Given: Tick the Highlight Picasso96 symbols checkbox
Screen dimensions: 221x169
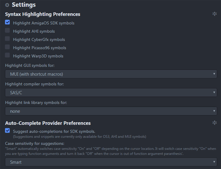Looking at the screenshot, I should pyautogui.click(x=7, y=47).
